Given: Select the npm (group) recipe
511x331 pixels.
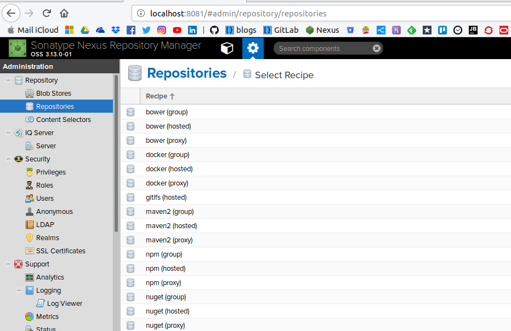Looking at the screenshot, I should (315, 254).
